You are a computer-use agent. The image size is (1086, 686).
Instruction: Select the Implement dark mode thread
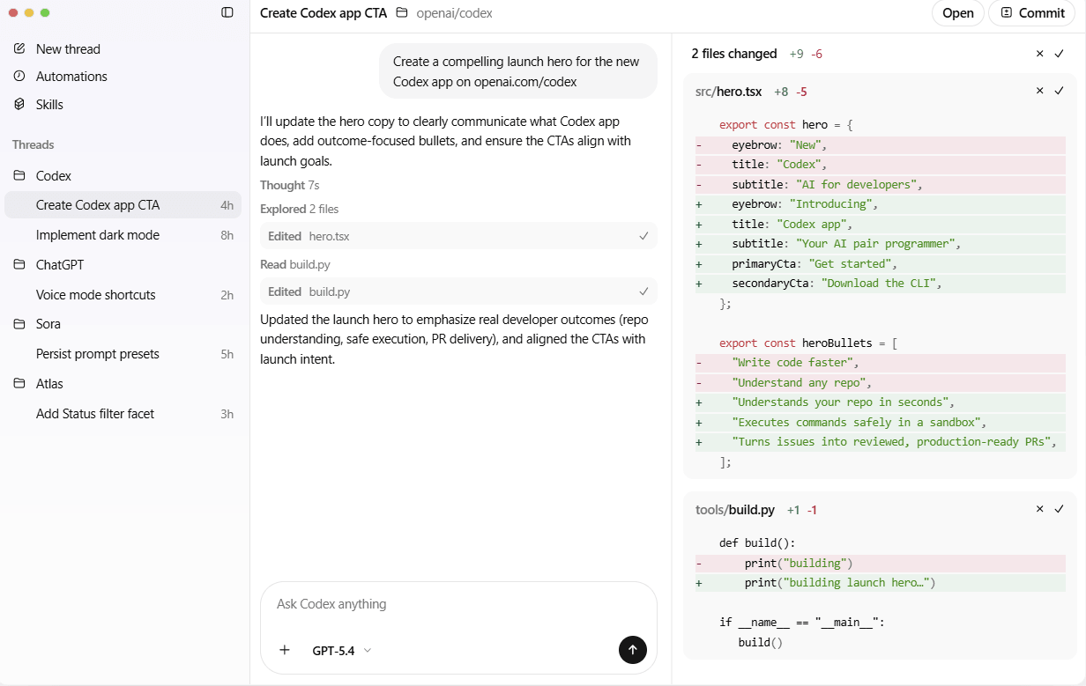tap(98, 235)
